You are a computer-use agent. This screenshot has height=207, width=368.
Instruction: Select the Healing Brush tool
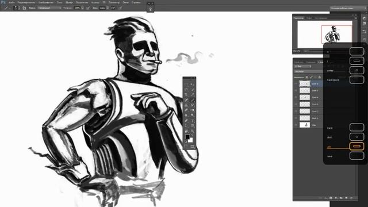(186, 99)
